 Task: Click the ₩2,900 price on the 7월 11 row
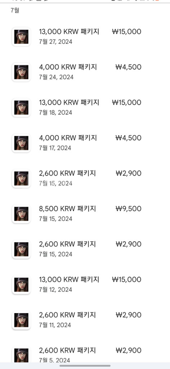[x=128, y=315]
